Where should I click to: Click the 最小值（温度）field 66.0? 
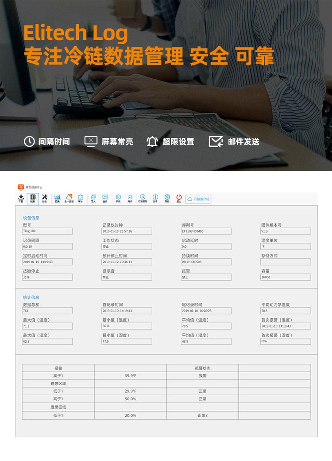click(127, 326)
